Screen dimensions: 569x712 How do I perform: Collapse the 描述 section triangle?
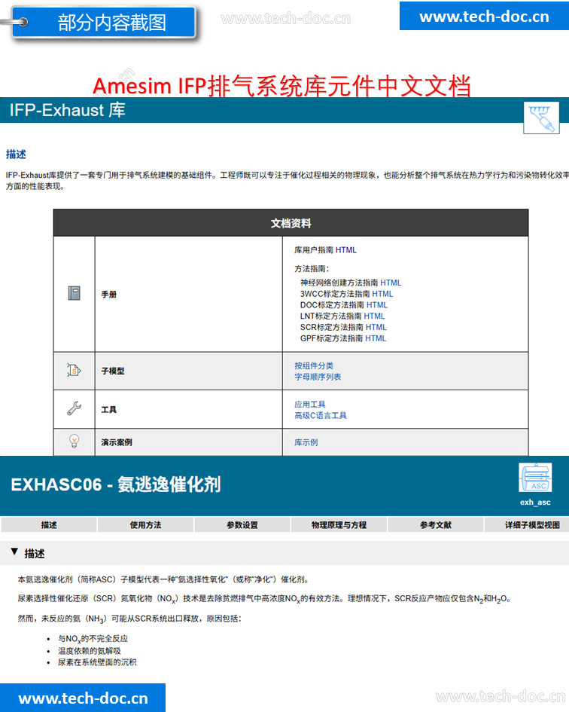(x=14, y=552)
